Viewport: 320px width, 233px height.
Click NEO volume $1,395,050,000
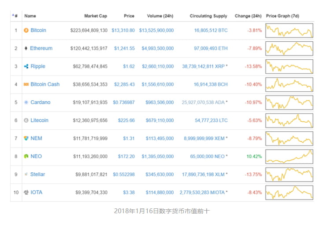[157, 157]
